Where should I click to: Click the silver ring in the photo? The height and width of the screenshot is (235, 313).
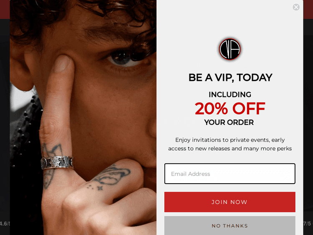57,162
